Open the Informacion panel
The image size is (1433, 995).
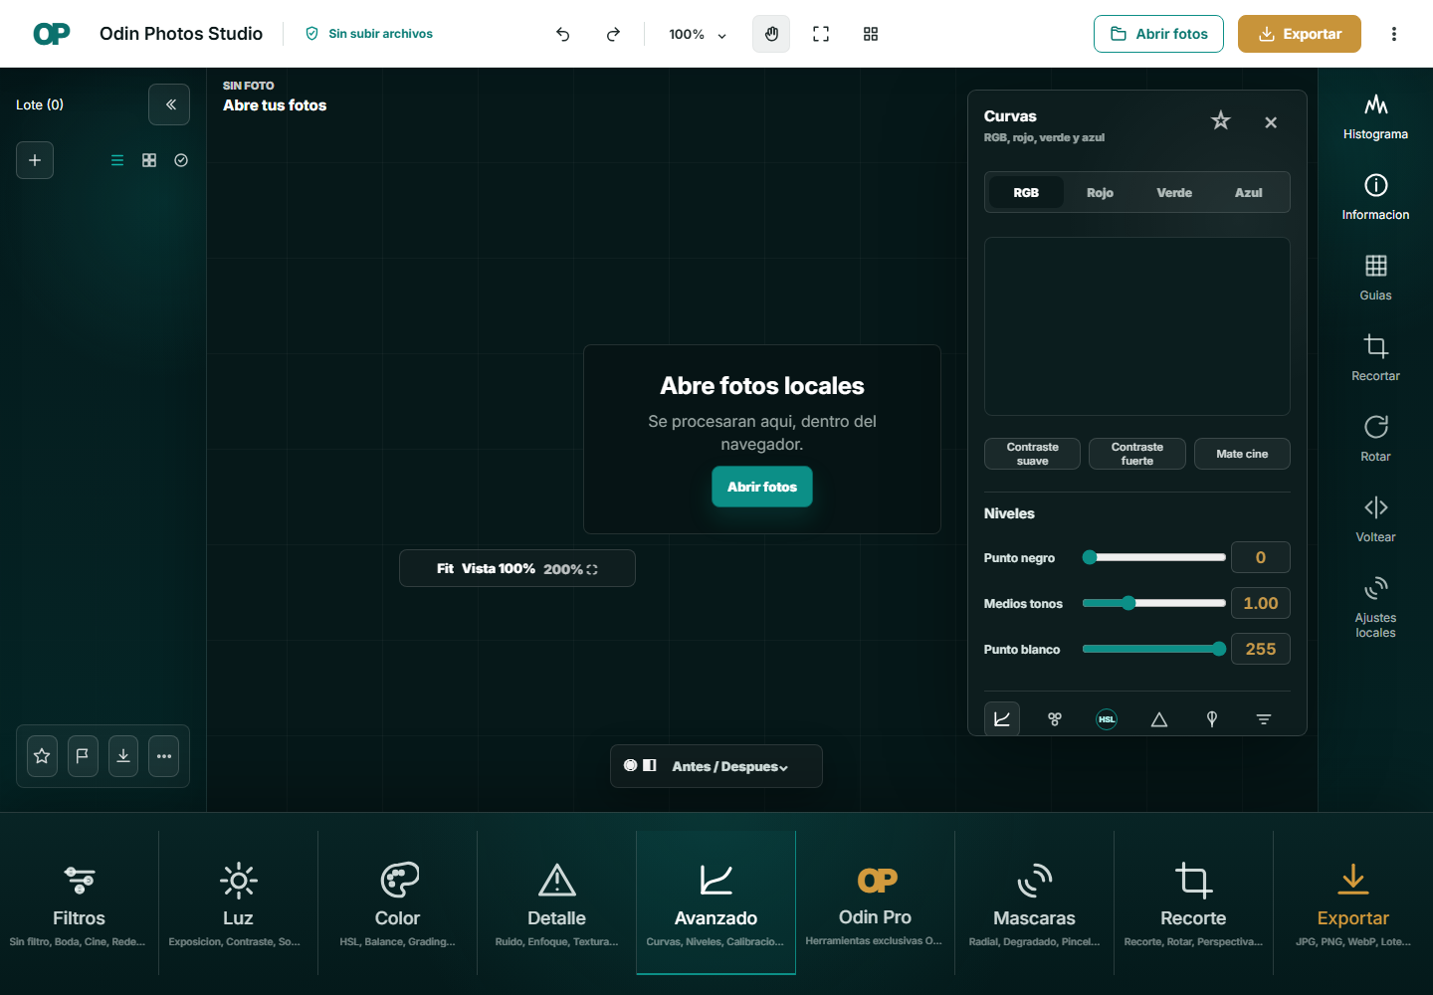(x=1375, y=197)
